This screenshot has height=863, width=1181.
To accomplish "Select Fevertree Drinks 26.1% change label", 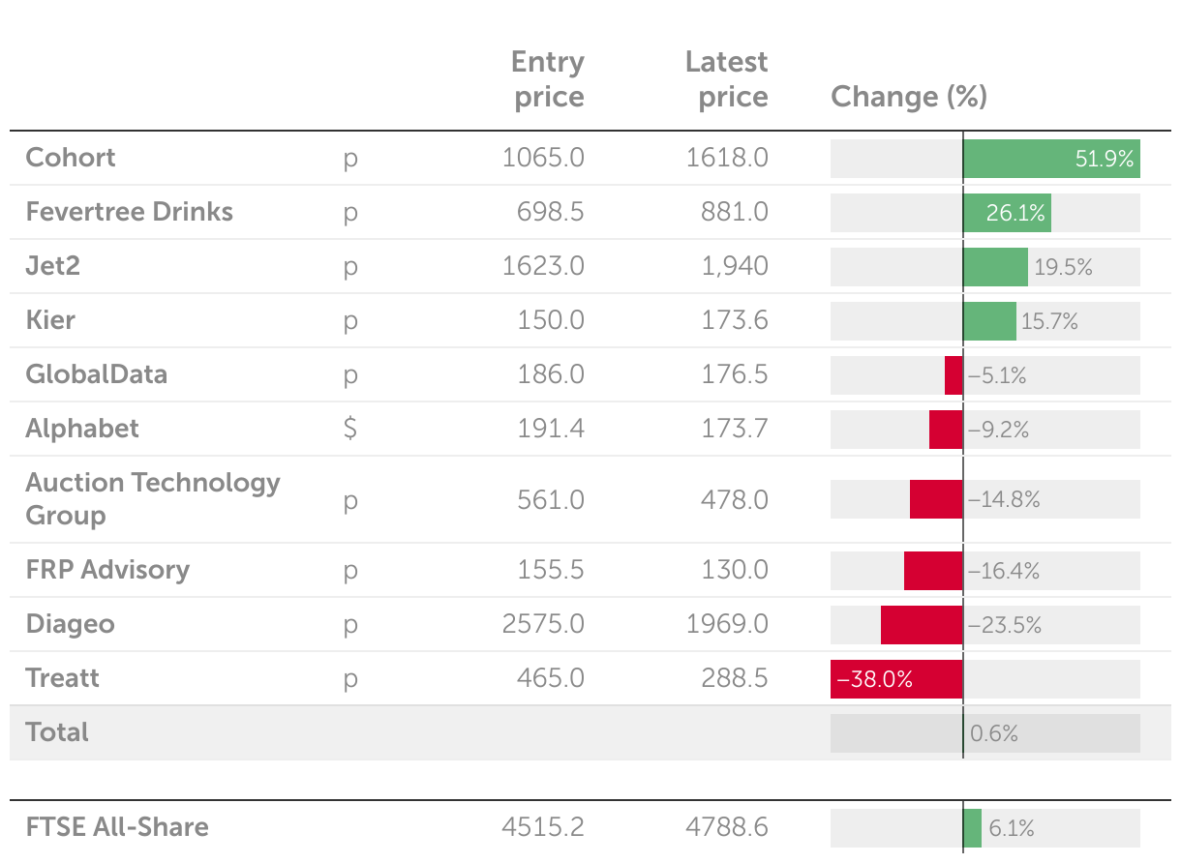I will tap(1015, 214).
